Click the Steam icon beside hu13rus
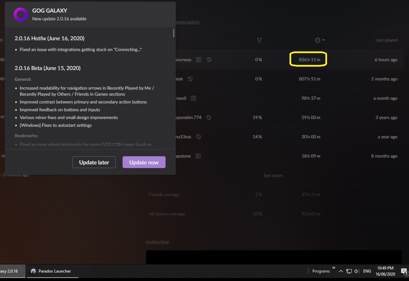 199,137
